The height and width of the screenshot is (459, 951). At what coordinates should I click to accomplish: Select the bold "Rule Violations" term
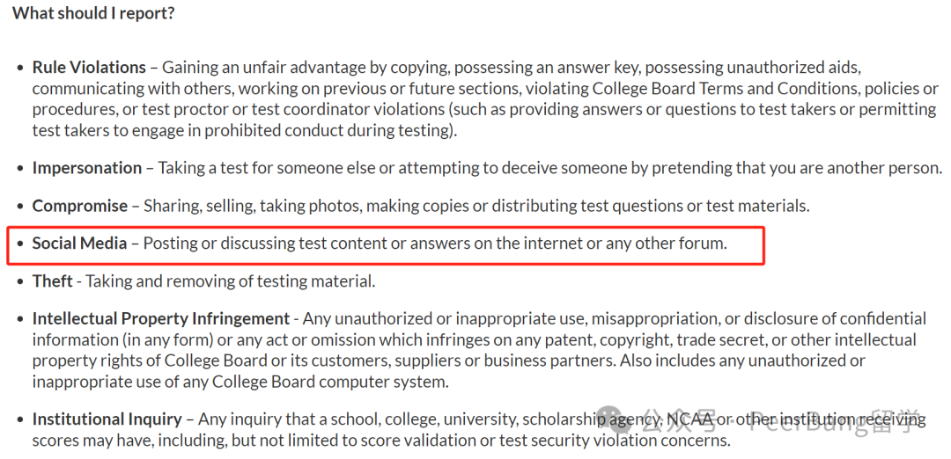click(89, 67)
